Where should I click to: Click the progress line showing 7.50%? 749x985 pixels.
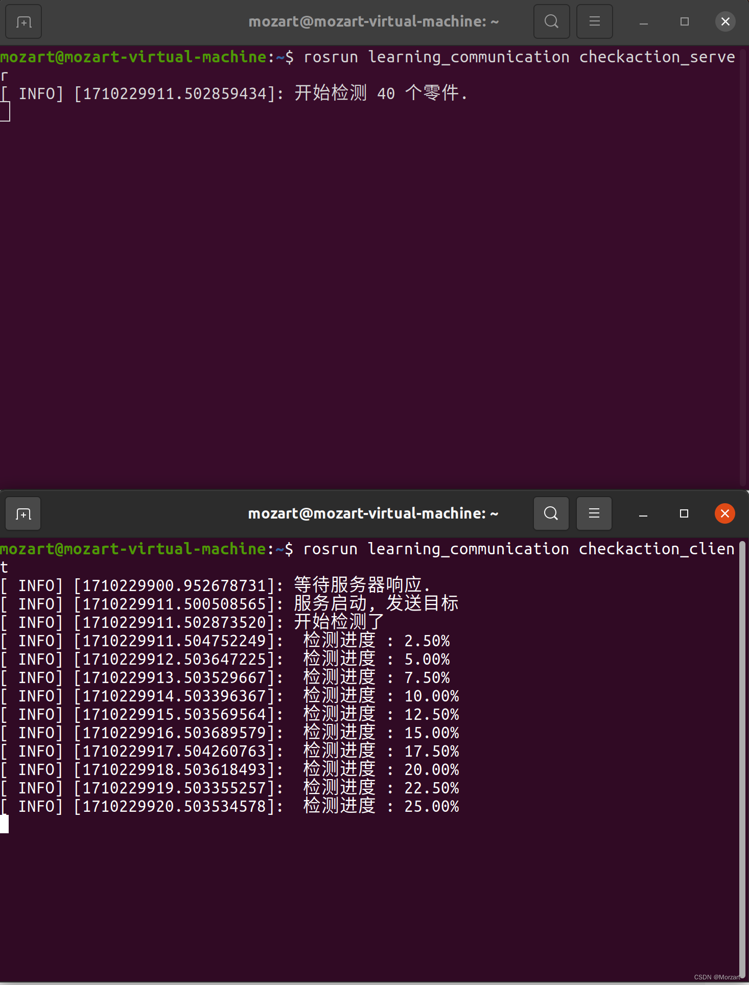point(225,677)
